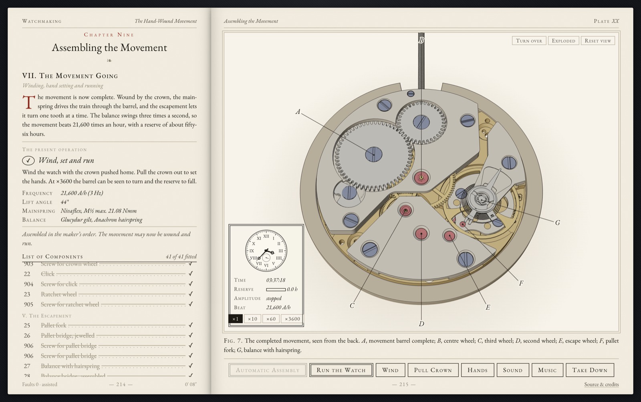Screen dimensions: 641x402
Task: Click label B at the crown stem
Action: click(x=421, y=40)
